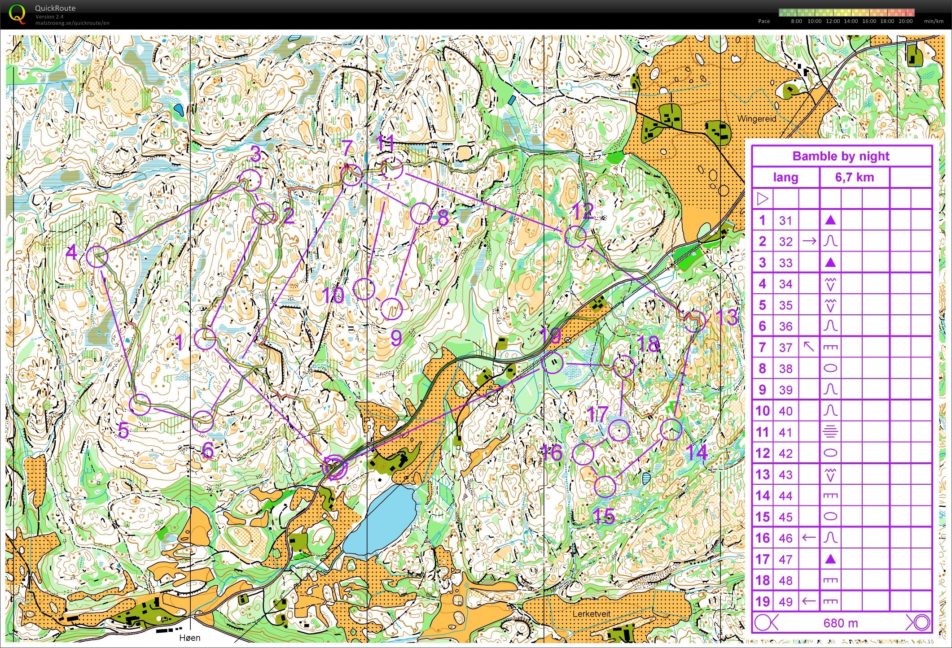Image resolution: width=952 pixels, height=648 pixels.
Task: Click the cliff symbol for control 7
Action: (x=830, y=347)
